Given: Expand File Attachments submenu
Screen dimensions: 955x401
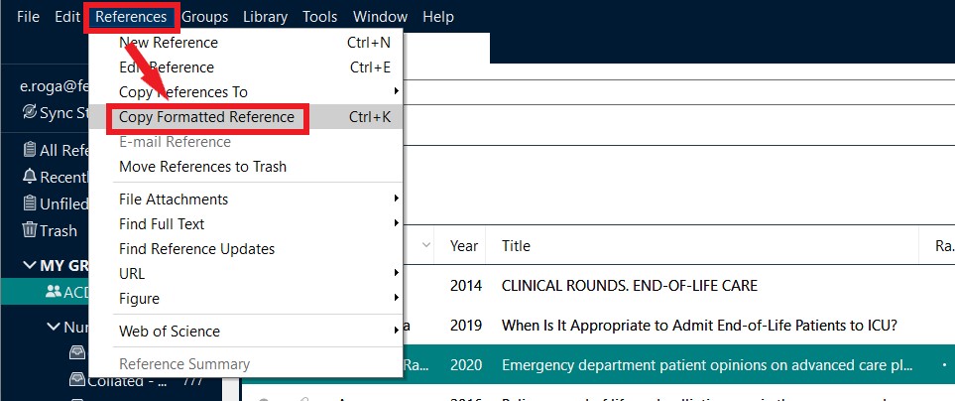Looking at the screenshot, I should click(246, 200).
